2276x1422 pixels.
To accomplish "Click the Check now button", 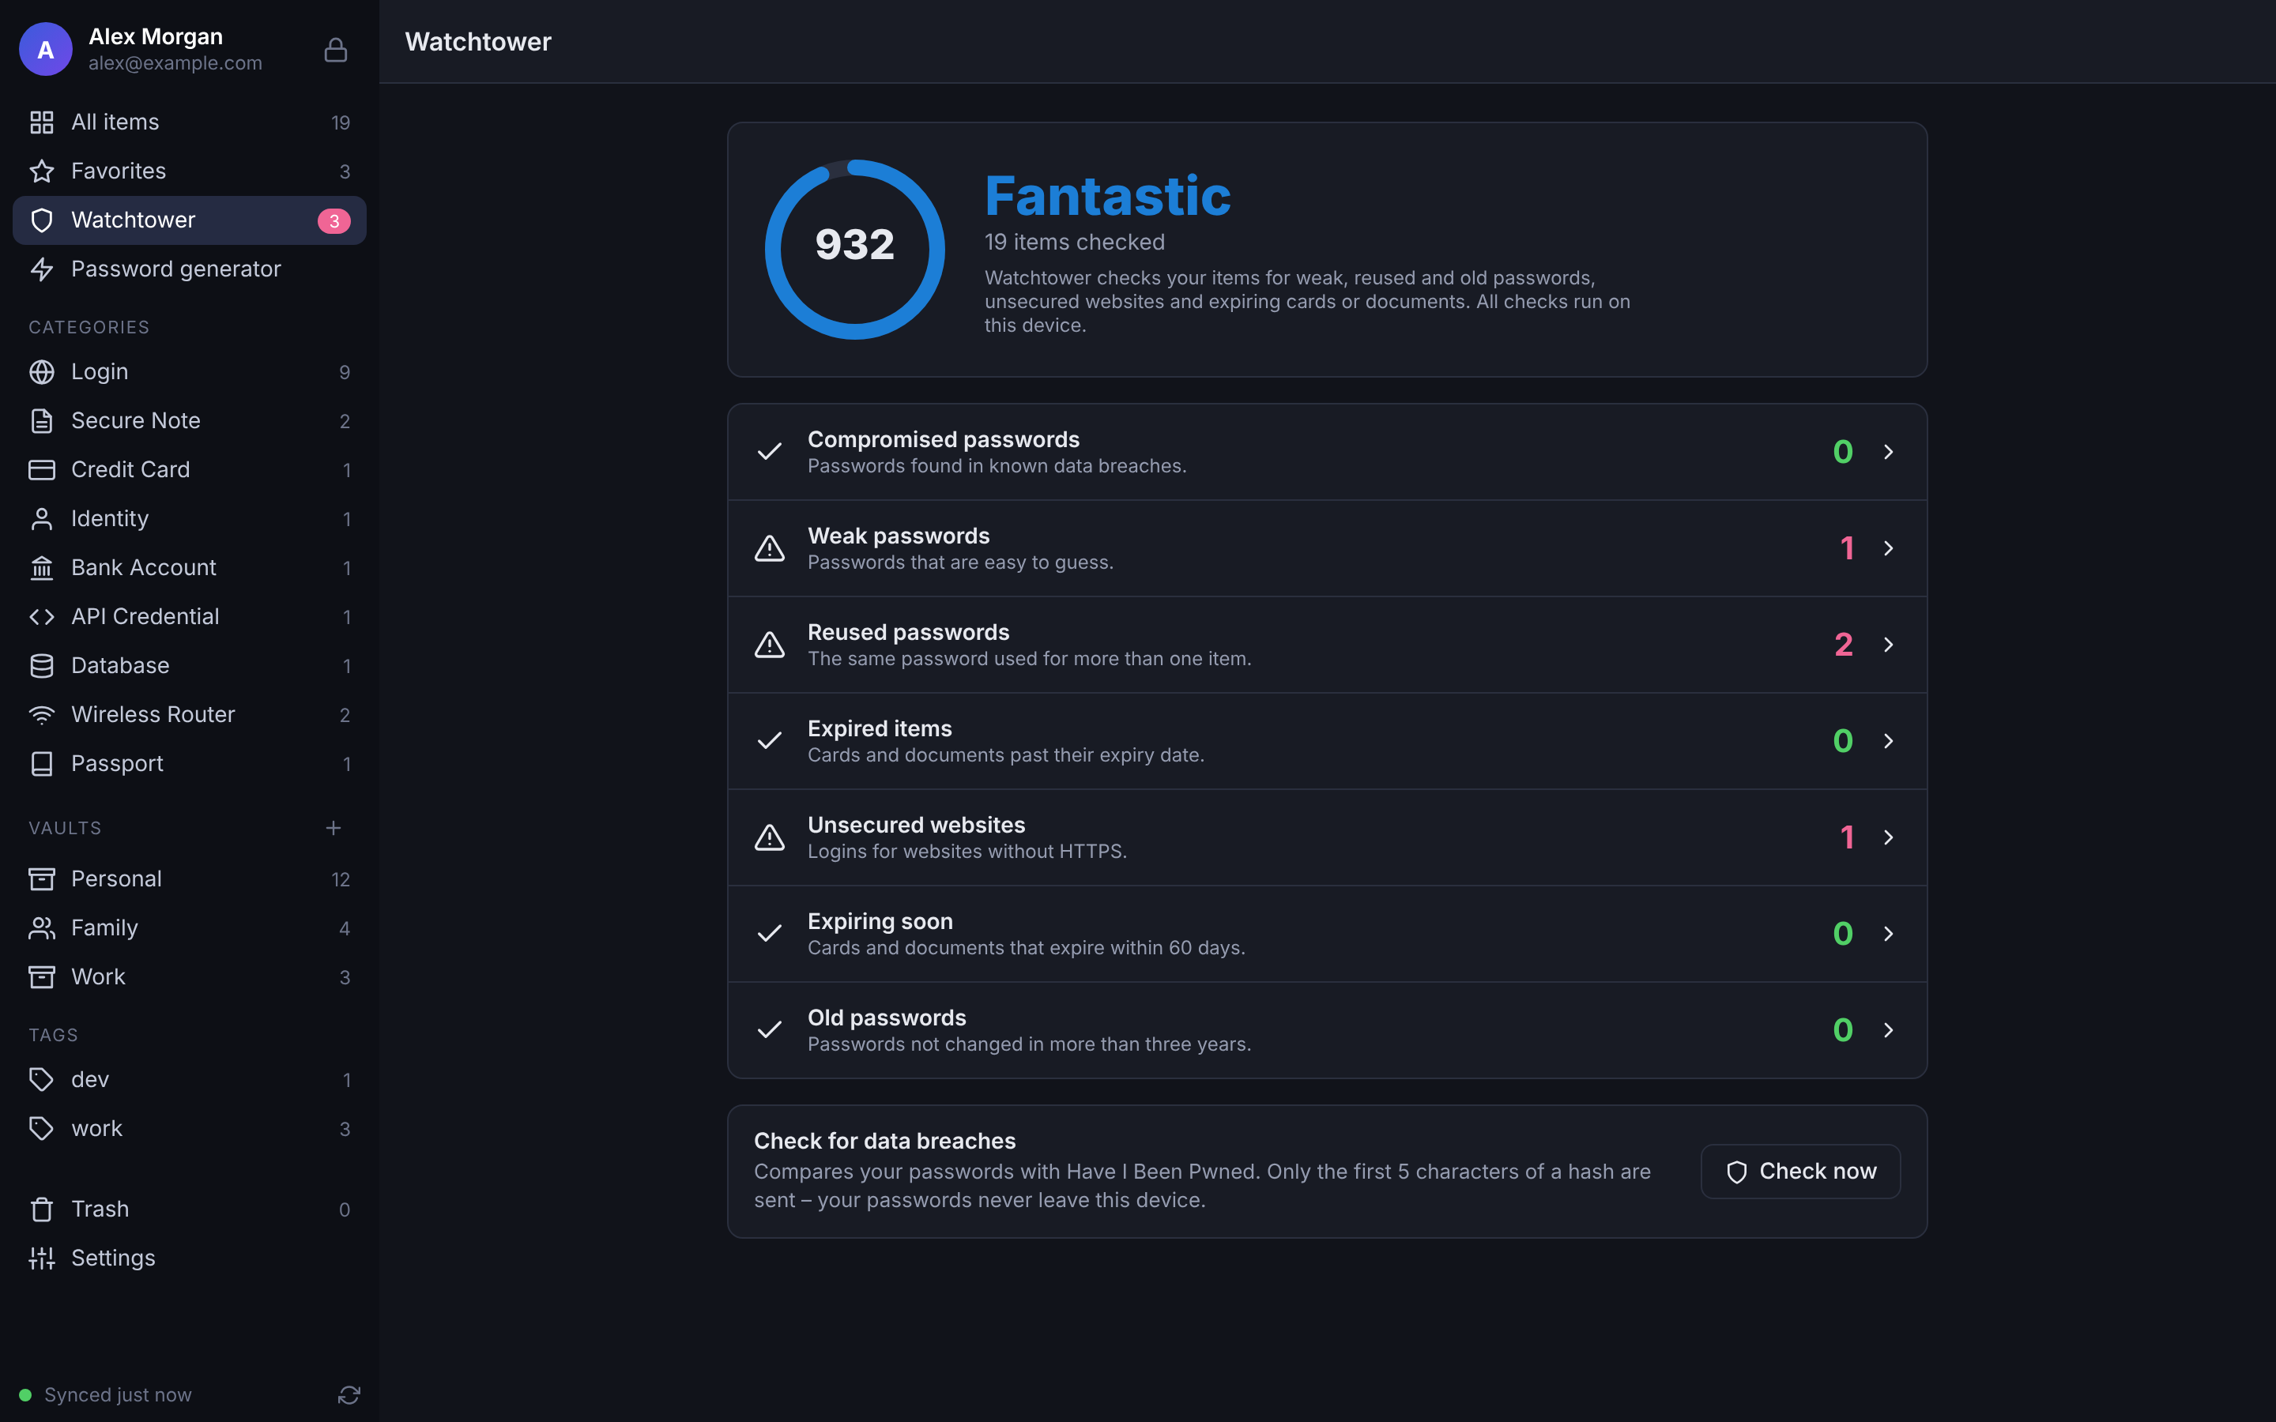I will tap(1800, 1171).
